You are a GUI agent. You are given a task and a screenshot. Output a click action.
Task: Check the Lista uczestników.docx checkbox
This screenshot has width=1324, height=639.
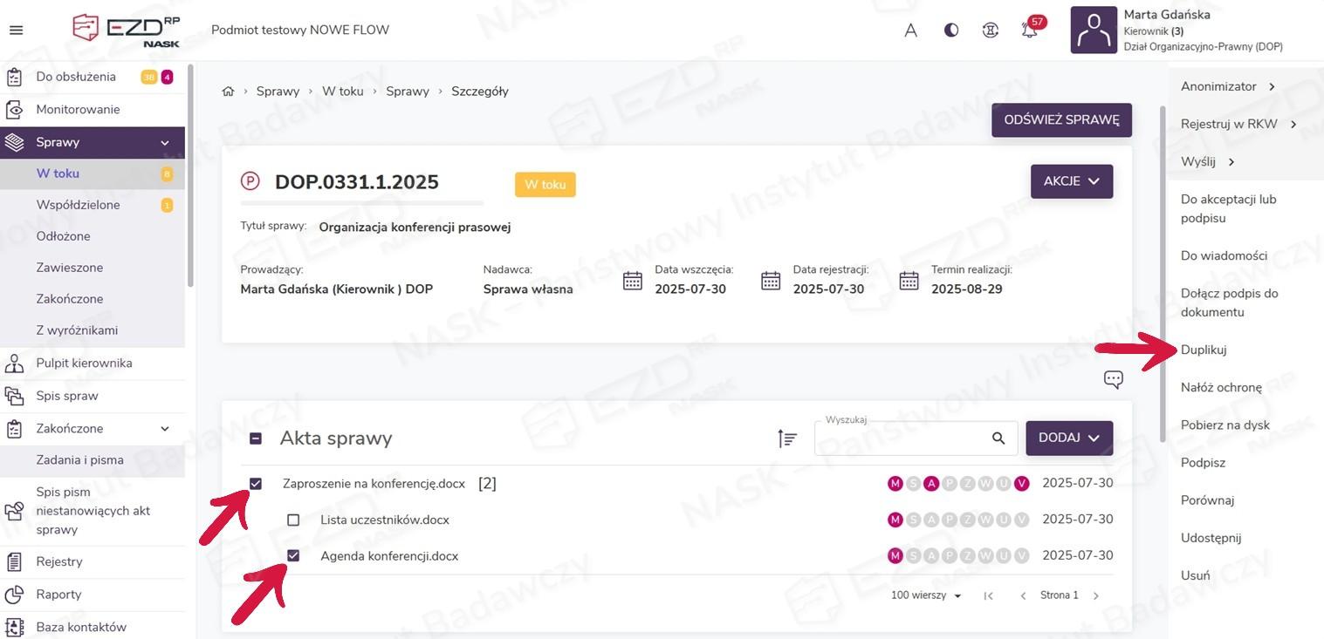tap(293, 520)
